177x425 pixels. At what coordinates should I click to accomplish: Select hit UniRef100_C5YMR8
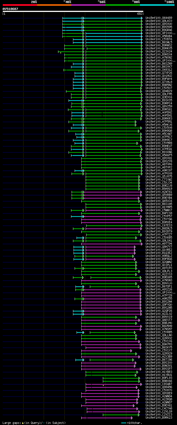click(159, 143)
